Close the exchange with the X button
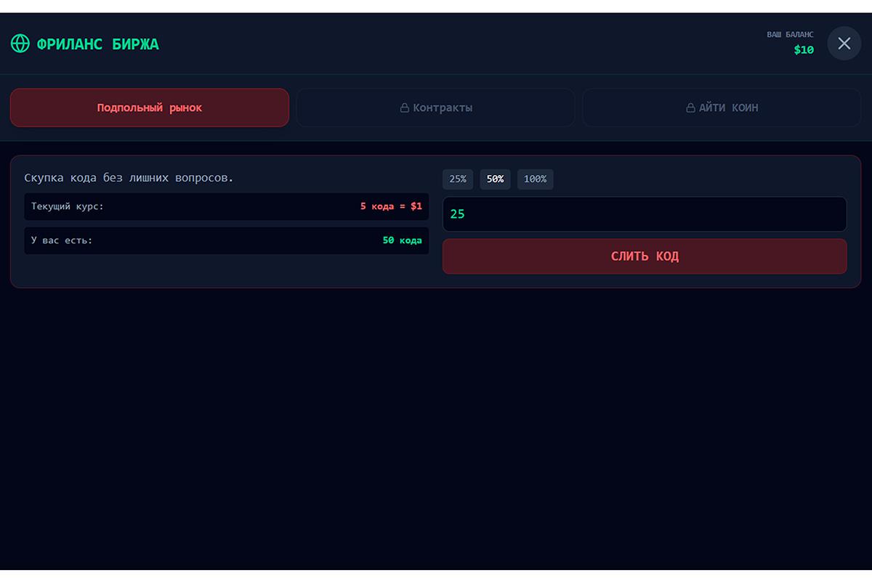872x581 pixels. click(x=844, y=44)
